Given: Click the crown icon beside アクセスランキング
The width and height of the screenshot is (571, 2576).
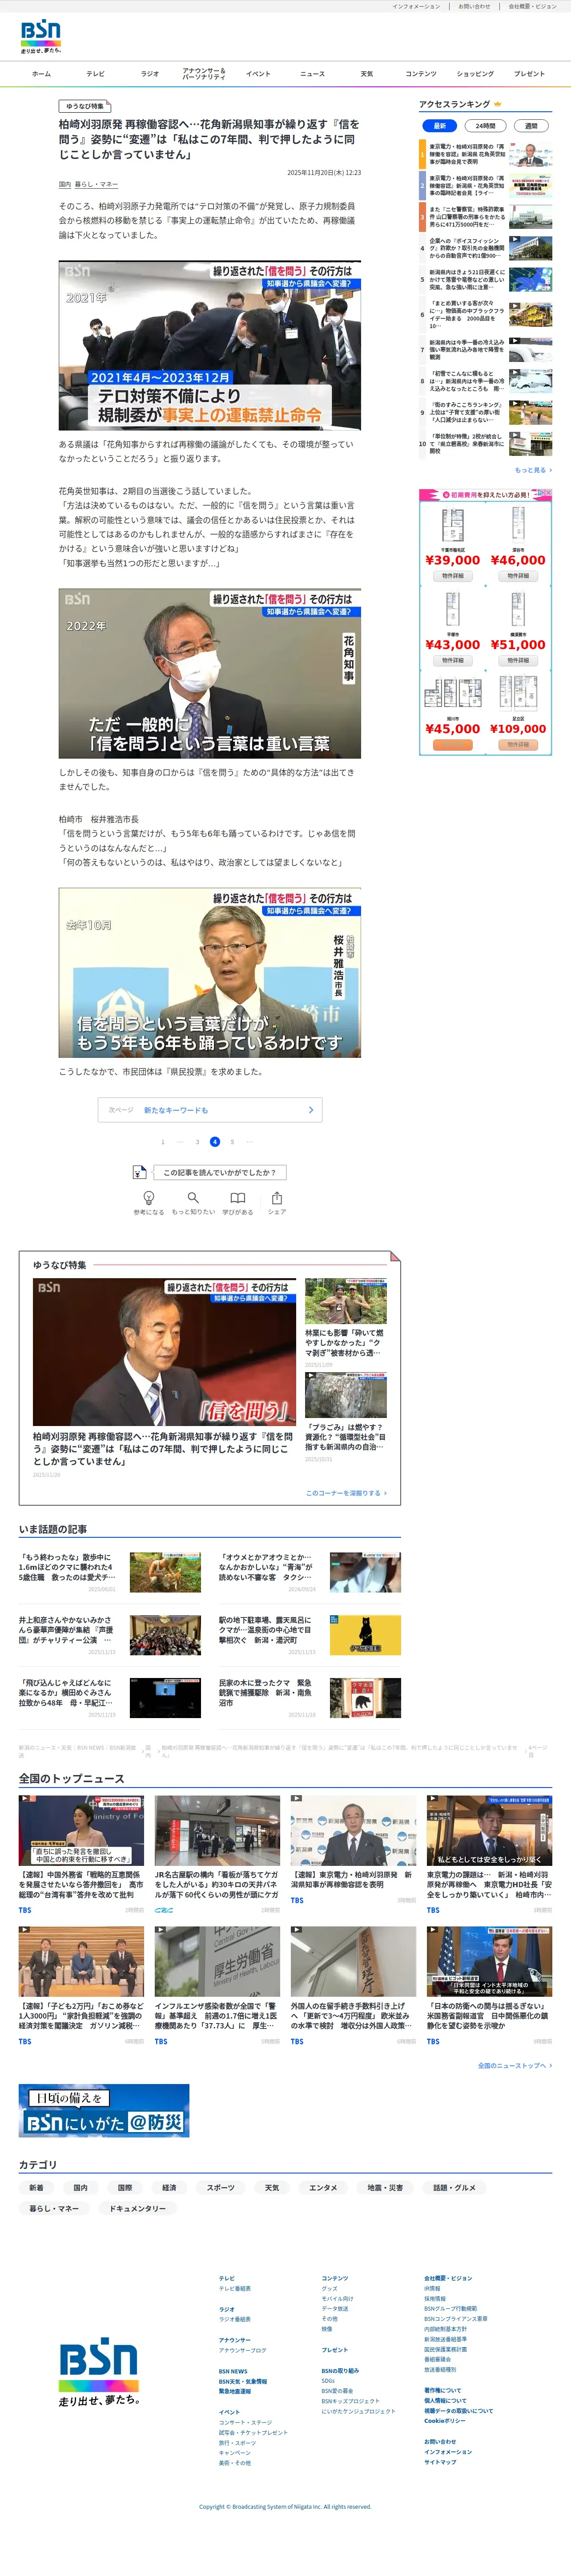Looking at the screenshot, I should click(x=498, y=104).
